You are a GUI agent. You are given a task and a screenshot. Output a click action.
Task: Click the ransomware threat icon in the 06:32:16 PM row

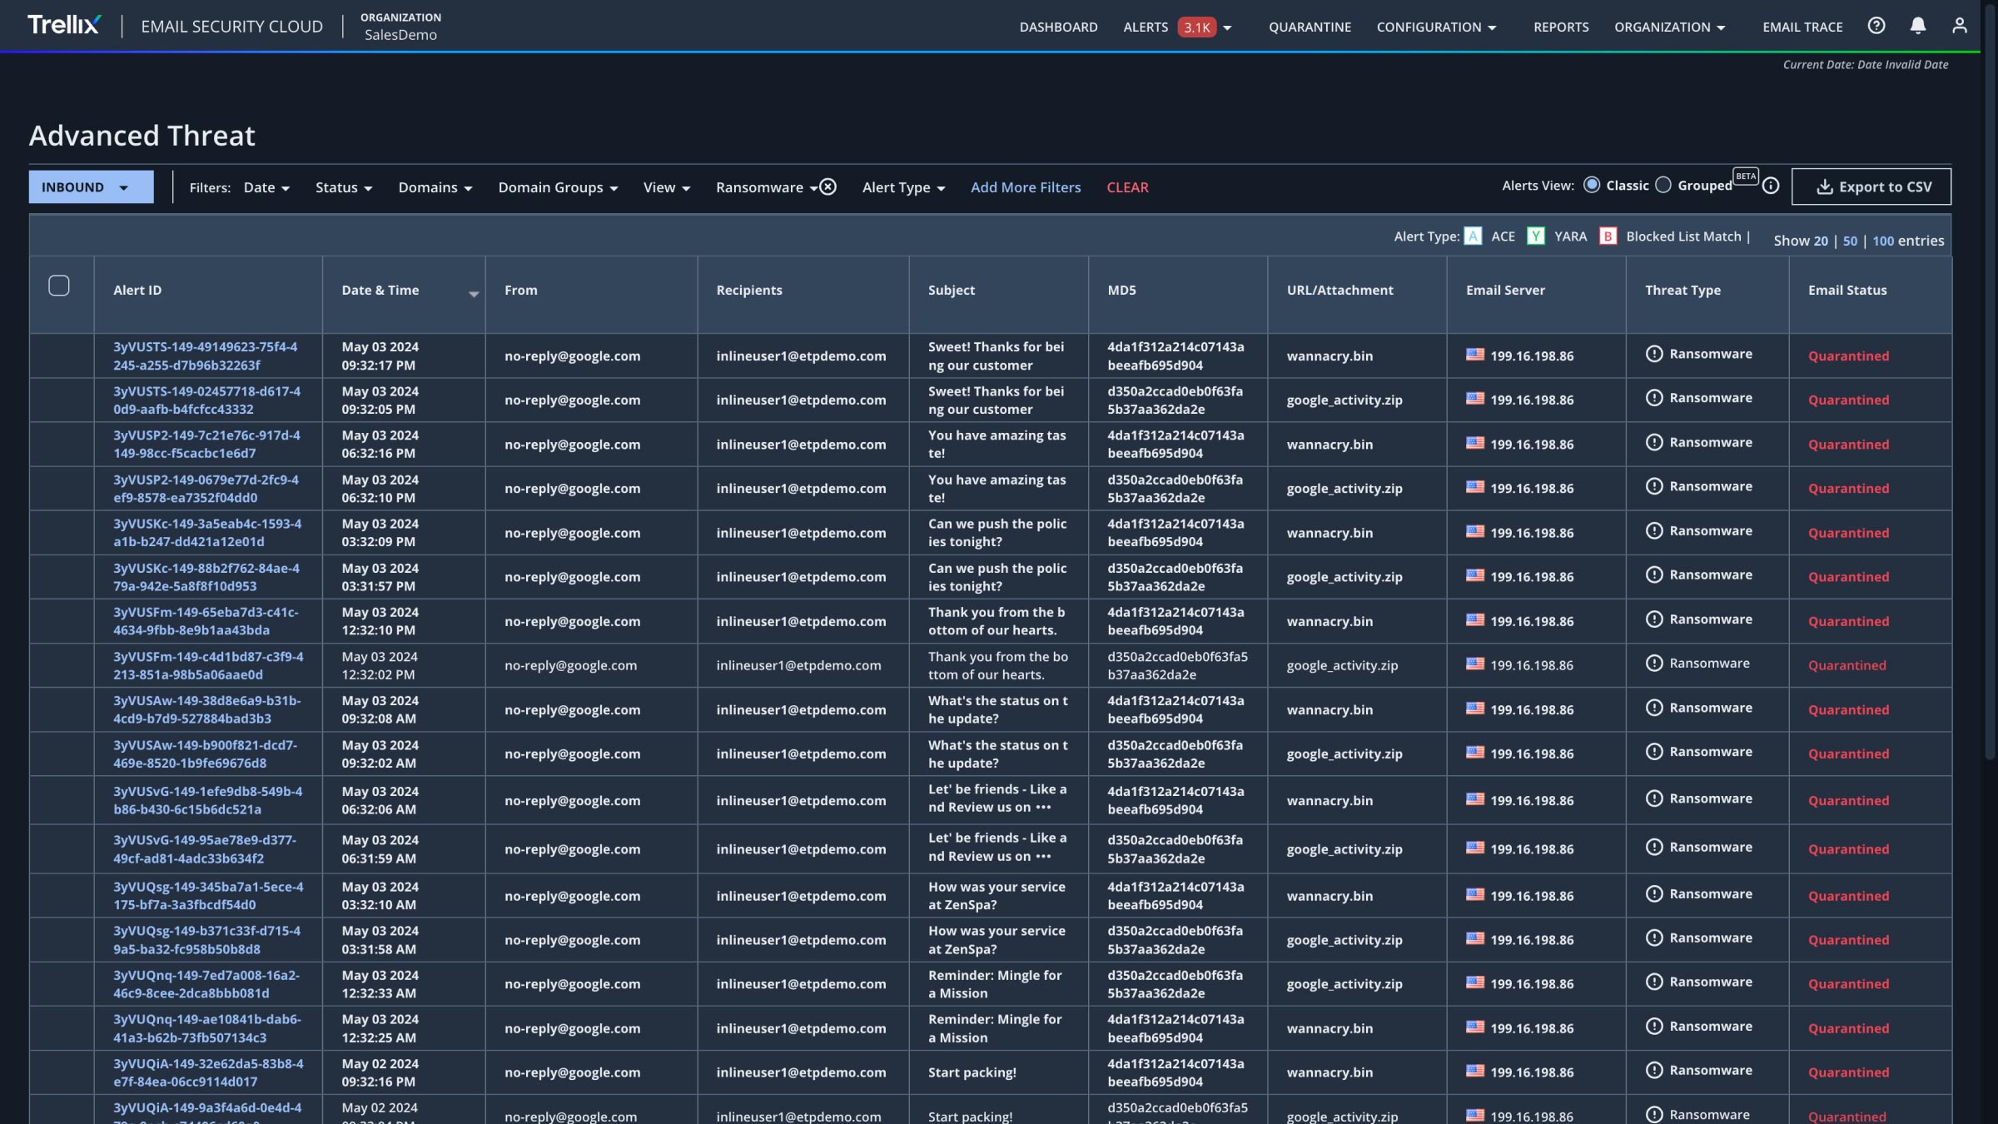pyautogui.click(x=1654, y=442)
